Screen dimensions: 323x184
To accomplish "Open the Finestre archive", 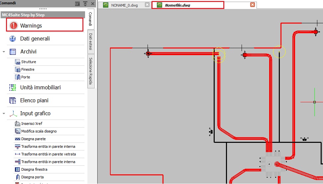I will click(x=28, y=69).
